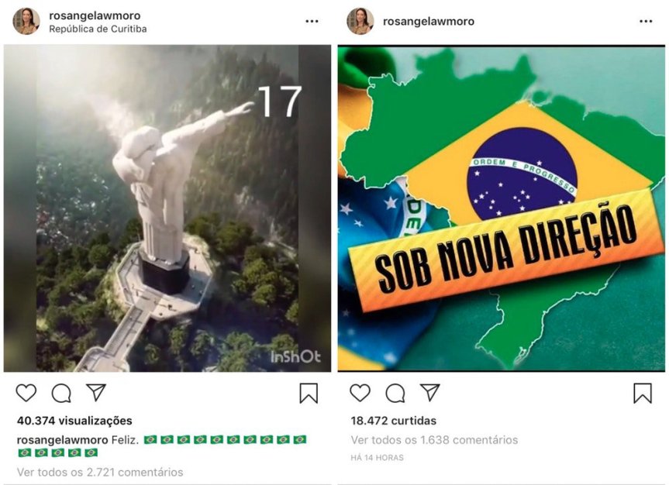Open right post rosangelawmoro username header

coord(429,22)
